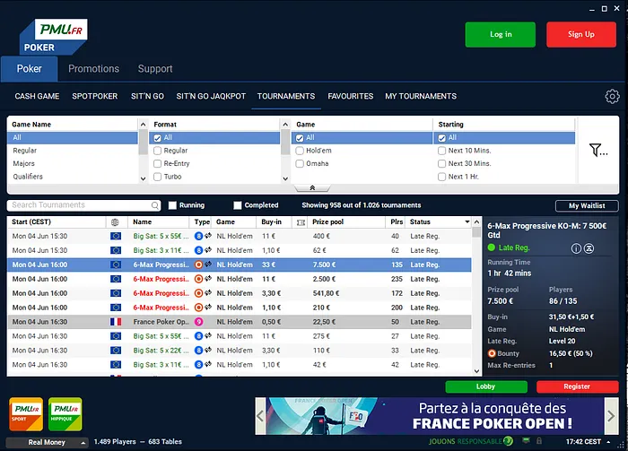Check the Next 10 Mins. starting filter
Viewport: 628px width, 451px height.
[x=441, y=151]
